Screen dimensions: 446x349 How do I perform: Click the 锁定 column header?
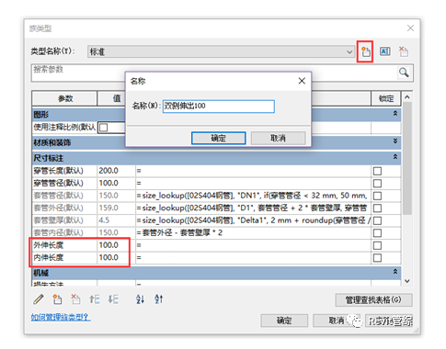[x=386, y=98]
